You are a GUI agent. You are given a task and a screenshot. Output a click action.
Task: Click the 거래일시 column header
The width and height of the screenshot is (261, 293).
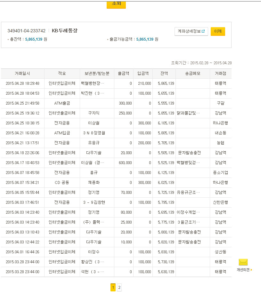click(x=22, y=74)
